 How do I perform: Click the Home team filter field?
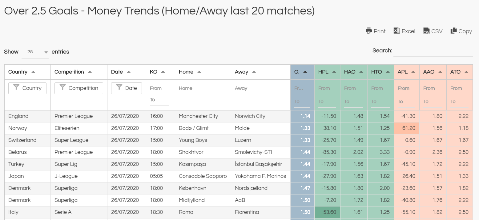coord(201,88)
